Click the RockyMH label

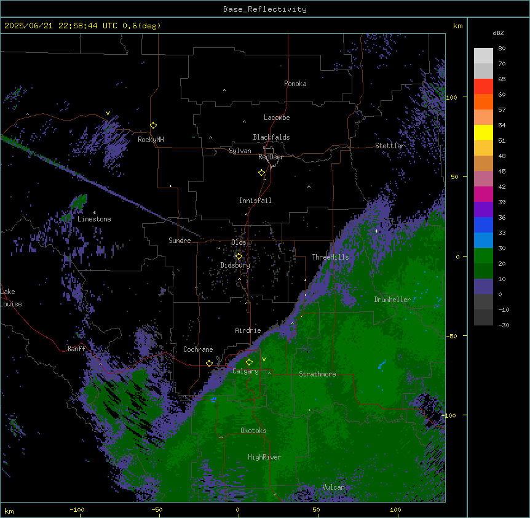[151, 139]
